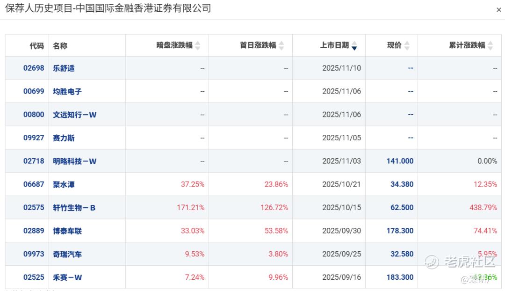
Task: Select the 62.500 current price cell
Action: 402,207
